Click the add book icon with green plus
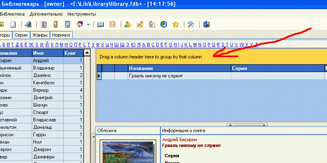 pos(29,25)
